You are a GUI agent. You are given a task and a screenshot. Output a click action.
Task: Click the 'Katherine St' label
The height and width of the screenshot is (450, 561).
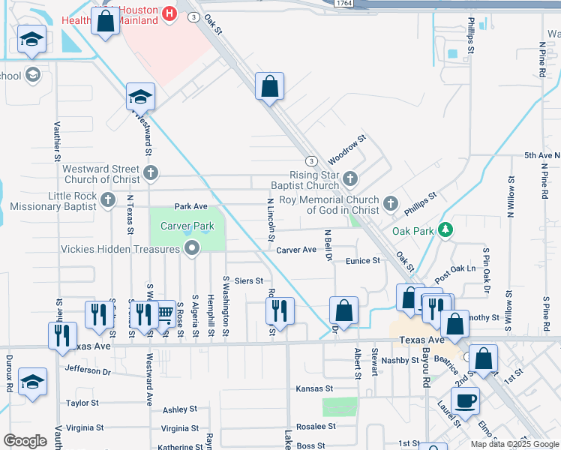coord(180,447)
